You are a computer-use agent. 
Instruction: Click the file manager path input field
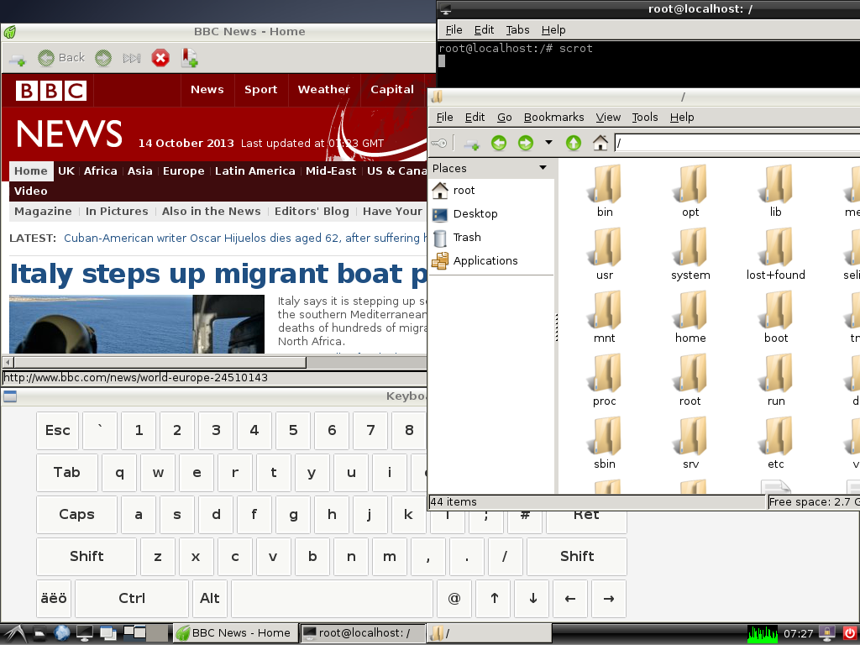737,143
